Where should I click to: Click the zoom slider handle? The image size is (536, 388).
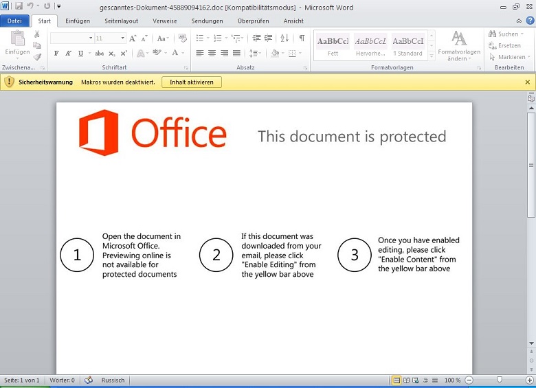click(x=500, y=380)
